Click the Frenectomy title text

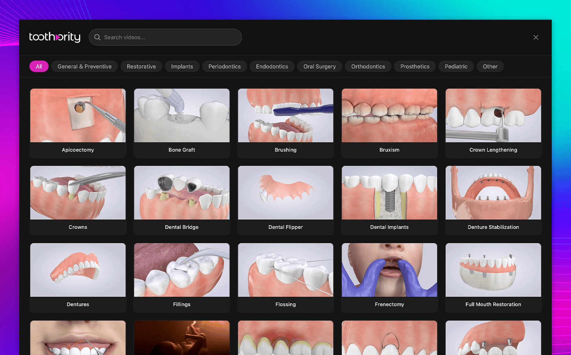pos(389,304)
